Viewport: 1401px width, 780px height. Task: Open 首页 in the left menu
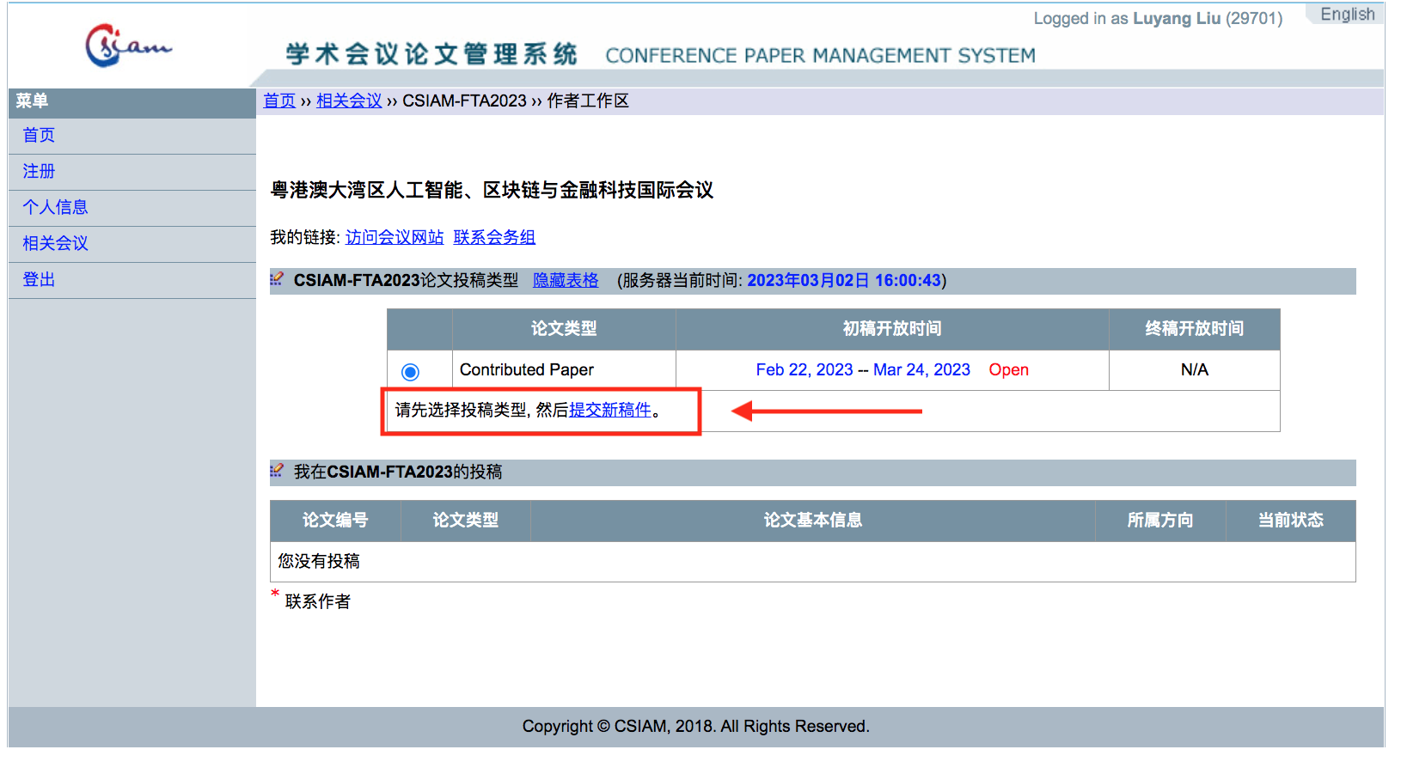click(x=39, y=136)
